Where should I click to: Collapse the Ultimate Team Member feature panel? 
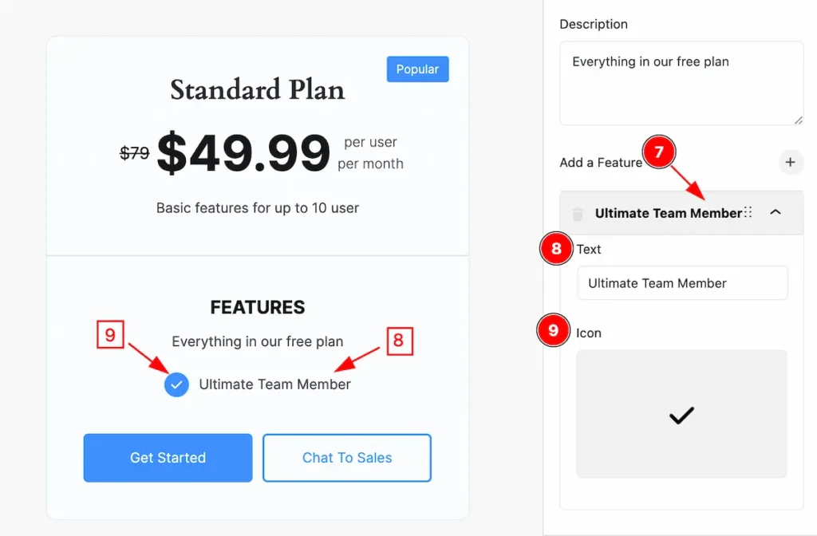[776, 212]
